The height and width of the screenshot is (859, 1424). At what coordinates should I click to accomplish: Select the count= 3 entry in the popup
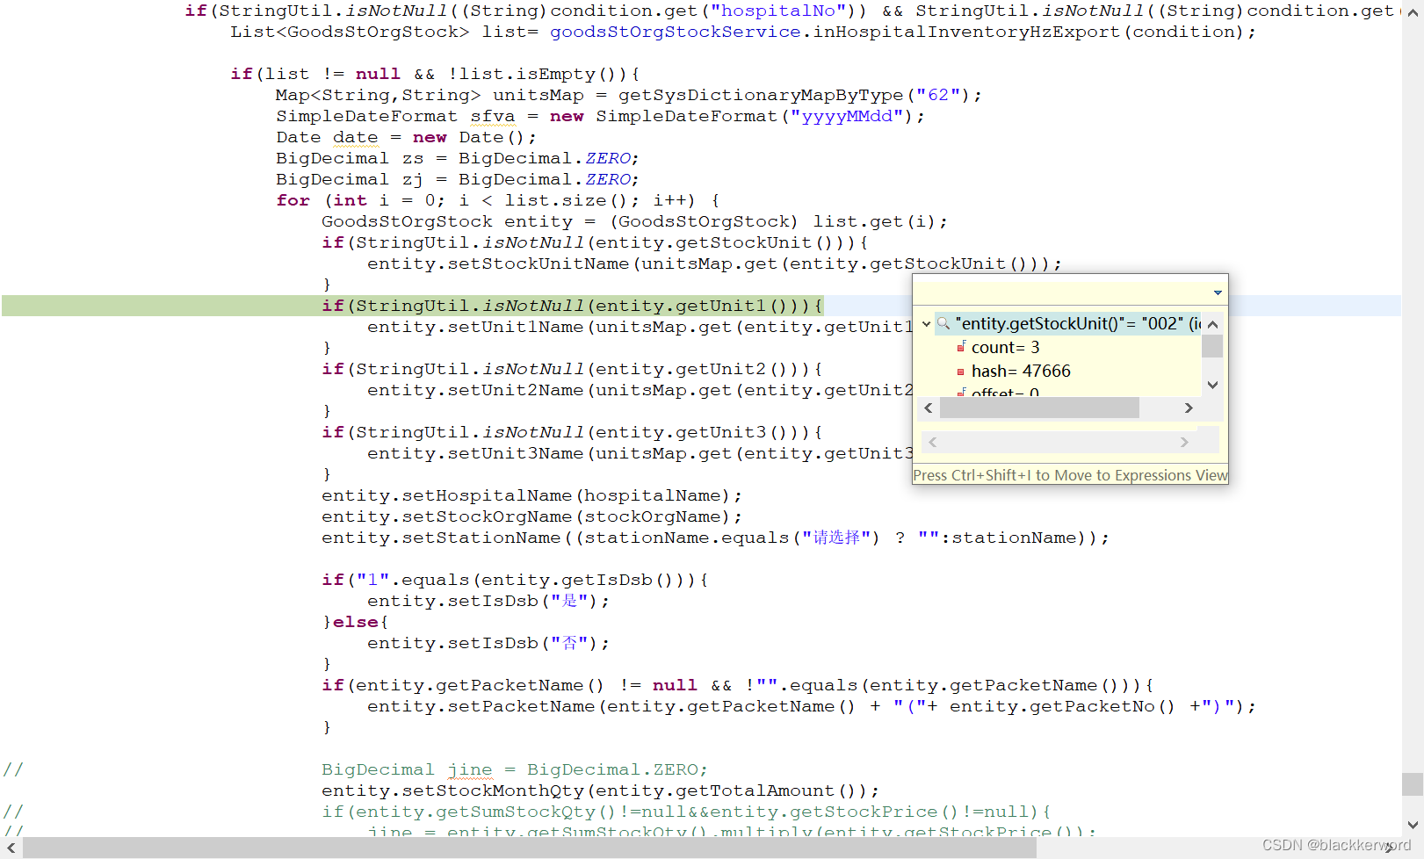tap(1006, 347)
